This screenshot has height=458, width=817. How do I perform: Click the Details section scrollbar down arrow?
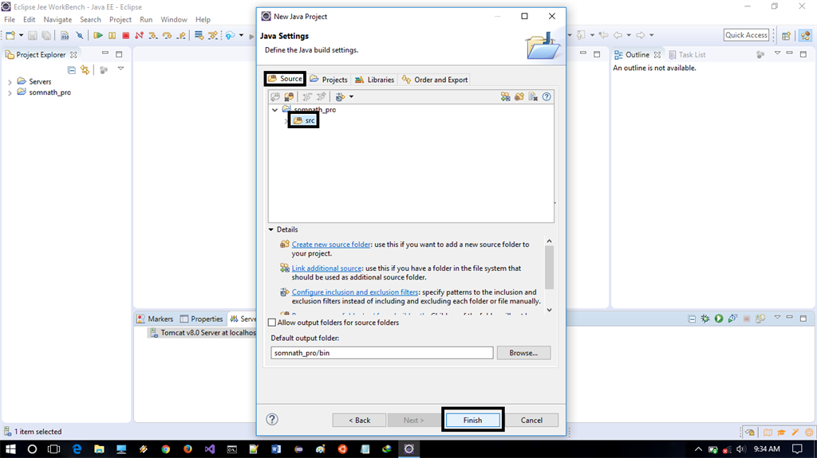[549, 310]
